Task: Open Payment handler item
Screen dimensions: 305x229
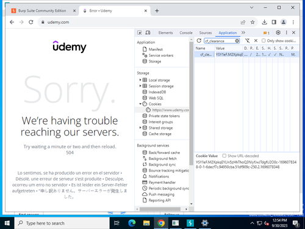Action: 162,183
